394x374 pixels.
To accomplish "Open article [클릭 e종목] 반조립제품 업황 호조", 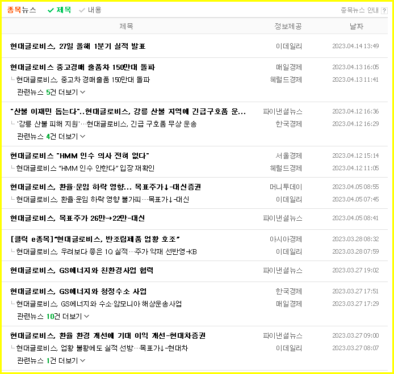I will pyautogui.click(x=95, y=239).
